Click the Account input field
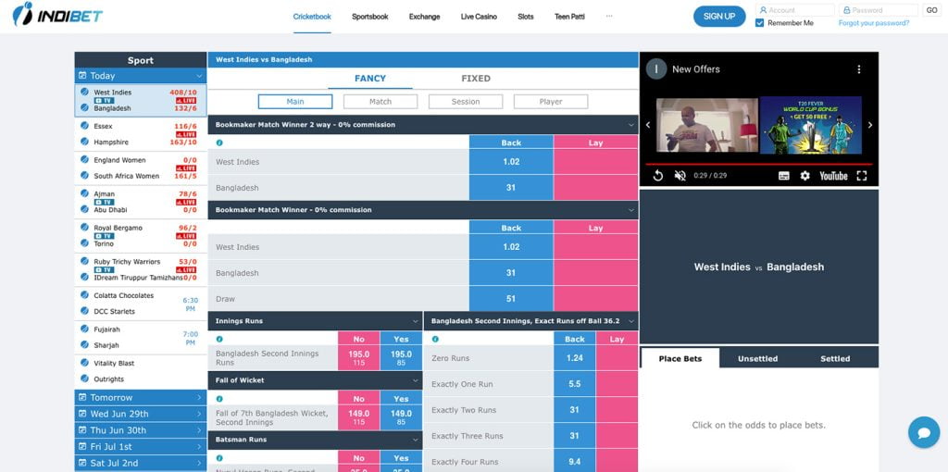Viewport: 948px width, 472px height. point(795,9)
